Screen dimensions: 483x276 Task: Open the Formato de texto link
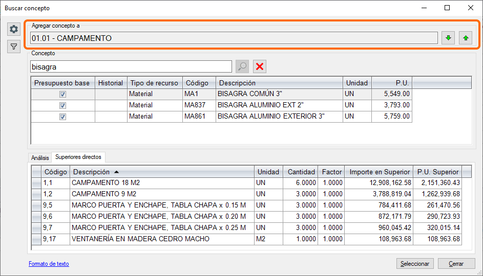pyautogui.click(x=49, y=264)
